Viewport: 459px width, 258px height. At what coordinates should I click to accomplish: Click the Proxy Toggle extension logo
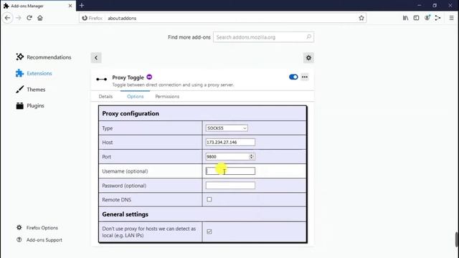tap(102, 80)
